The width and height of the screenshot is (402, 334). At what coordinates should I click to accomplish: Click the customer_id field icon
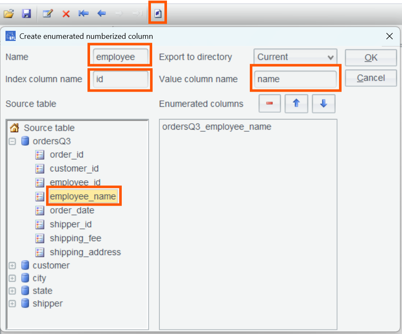point(40,168)
